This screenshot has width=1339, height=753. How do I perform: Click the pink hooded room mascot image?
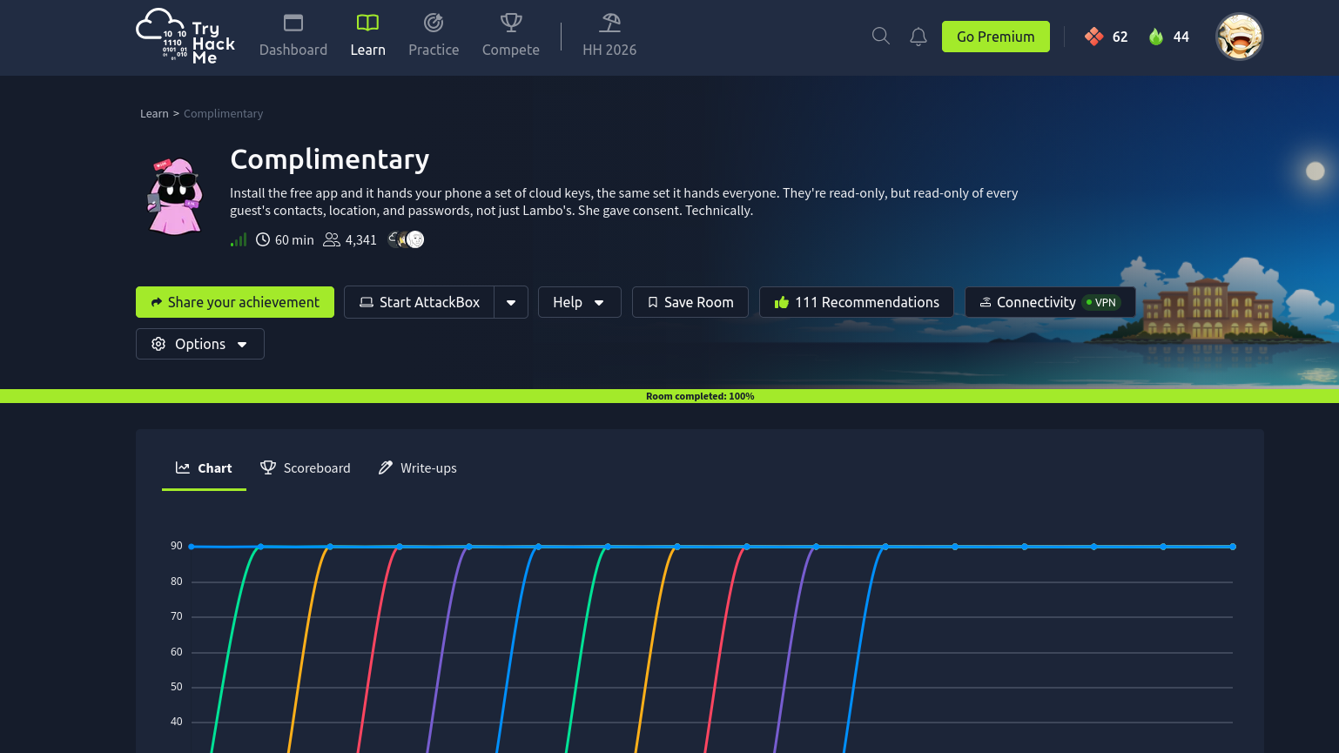click(x=176, y=197)
